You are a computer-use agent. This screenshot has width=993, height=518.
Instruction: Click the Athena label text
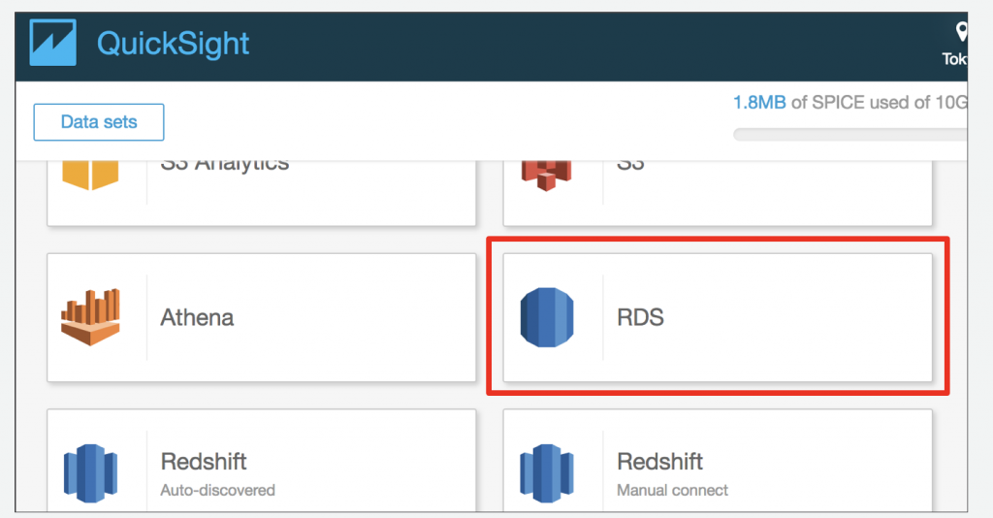coord(197,317)
